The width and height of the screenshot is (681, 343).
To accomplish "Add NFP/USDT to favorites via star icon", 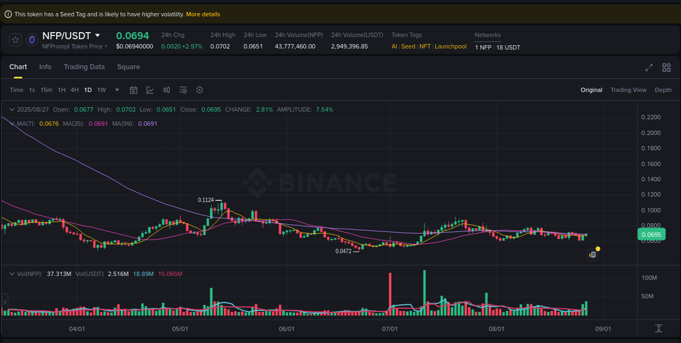I will point(15,39).
